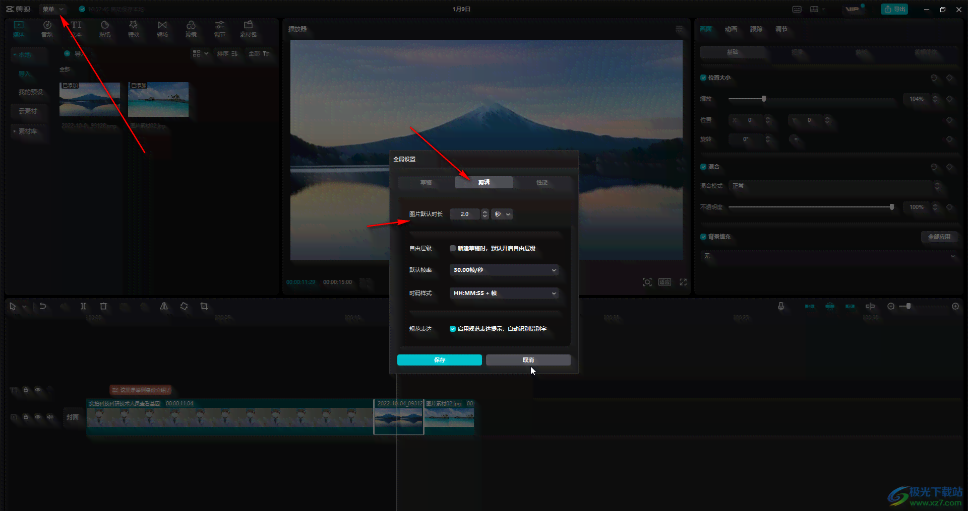
Task: Toggle the 位置大小 checkbox
Action: (703, 78)
